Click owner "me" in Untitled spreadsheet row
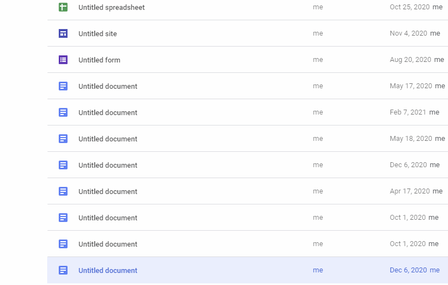This screenshot has height=285, width=448. pos(318,8)
